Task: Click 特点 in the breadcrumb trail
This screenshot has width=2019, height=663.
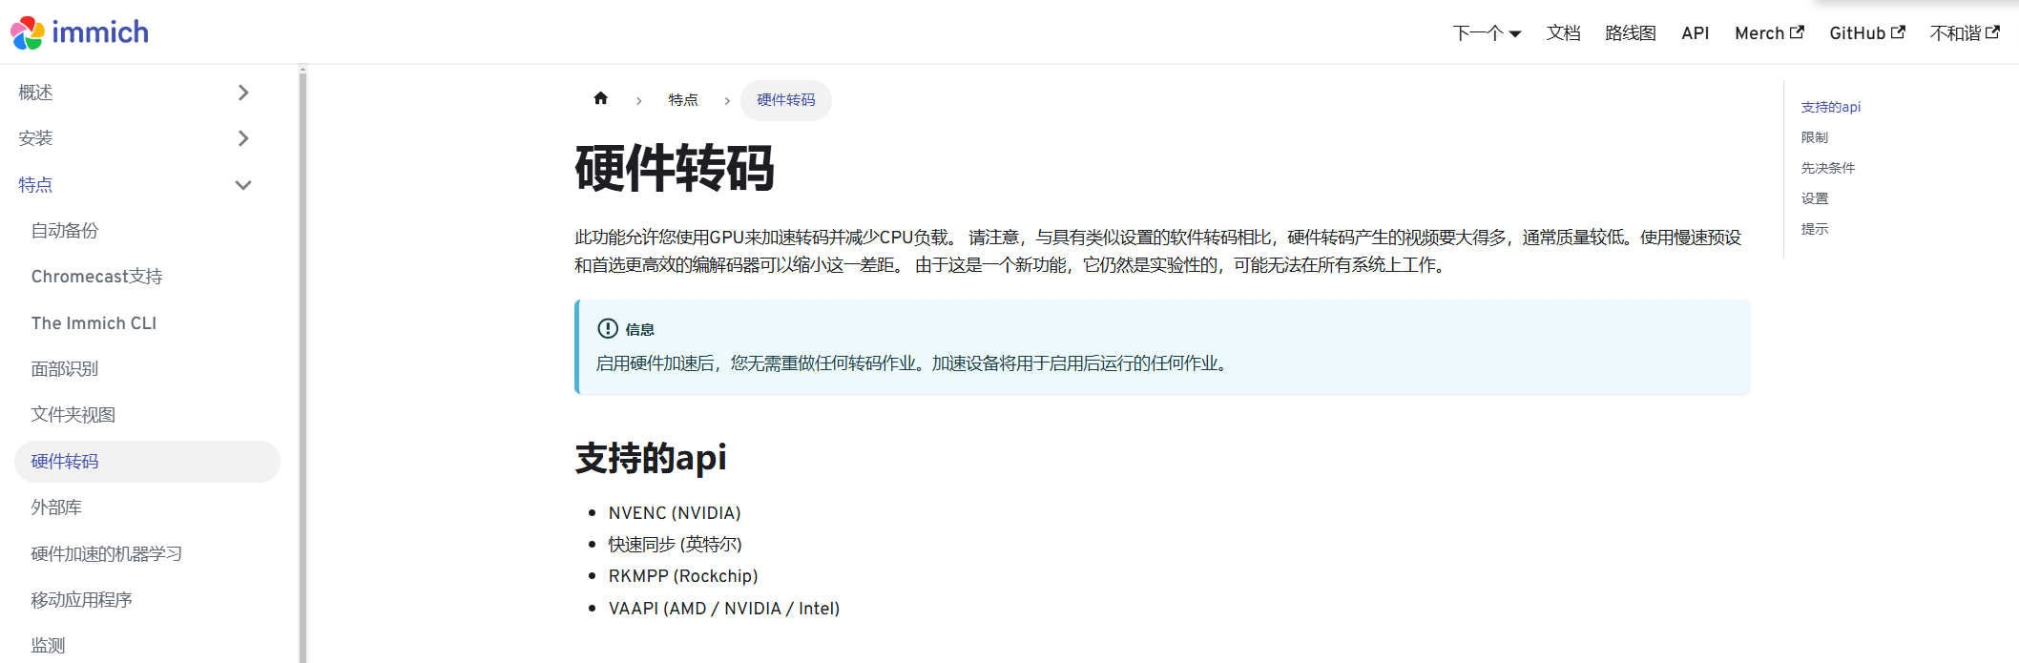Action: 682,100
